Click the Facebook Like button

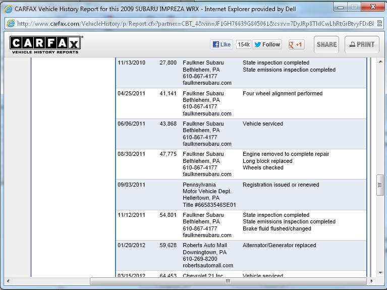tap(222, 44)
